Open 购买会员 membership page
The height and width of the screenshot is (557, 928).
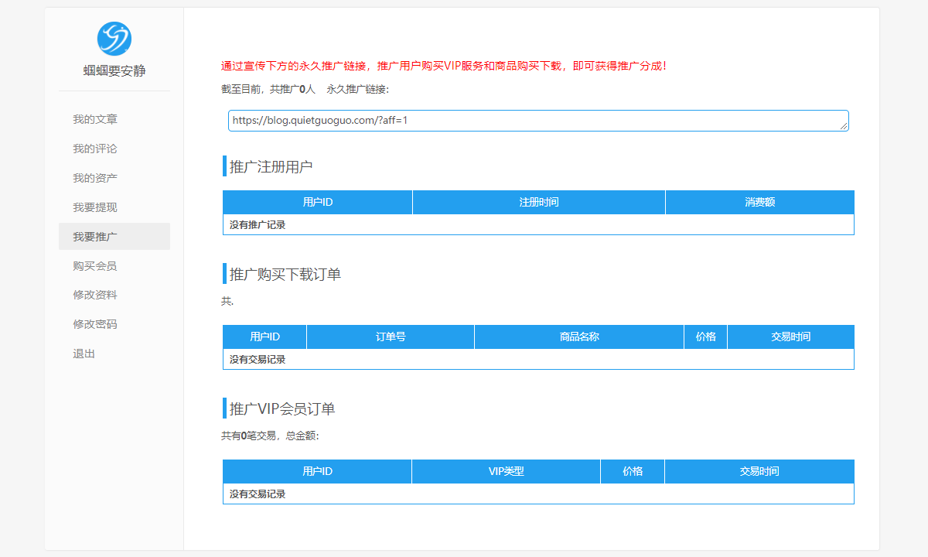pos(95,266)
